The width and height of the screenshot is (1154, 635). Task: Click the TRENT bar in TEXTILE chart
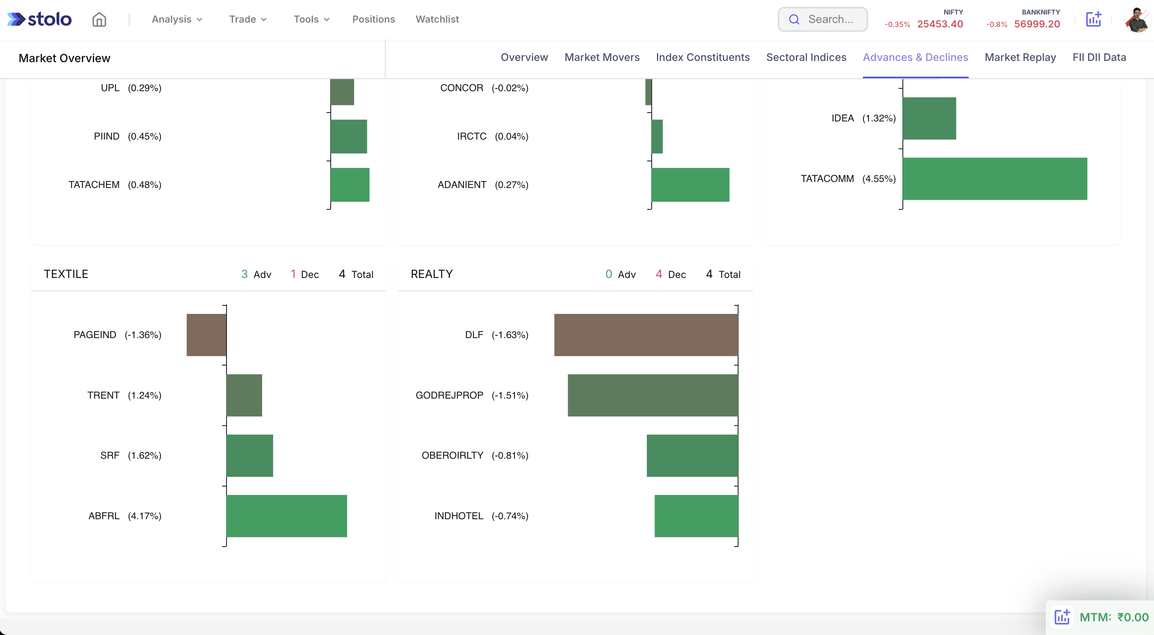click(244, 395)
